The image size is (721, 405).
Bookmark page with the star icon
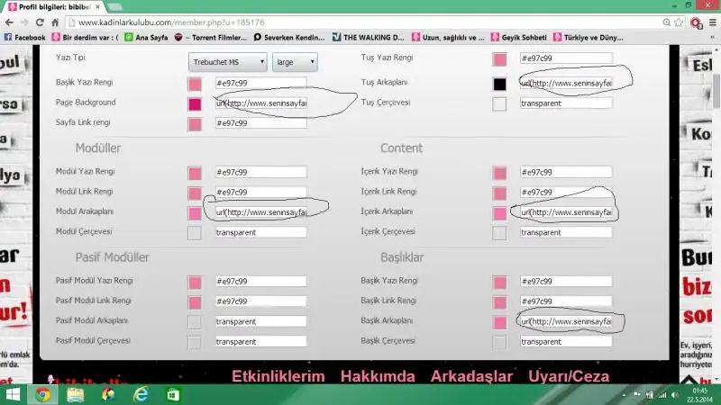coord(679,22)
